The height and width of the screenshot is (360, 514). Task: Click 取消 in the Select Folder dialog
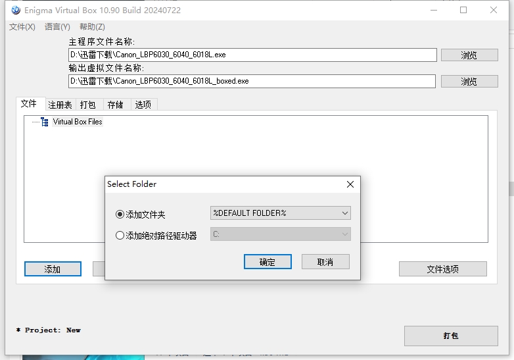point(325,262)
